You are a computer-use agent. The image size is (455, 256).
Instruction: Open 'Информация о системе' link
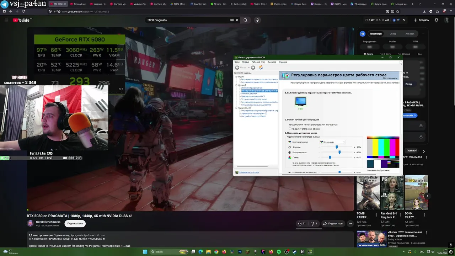[249, 172]
